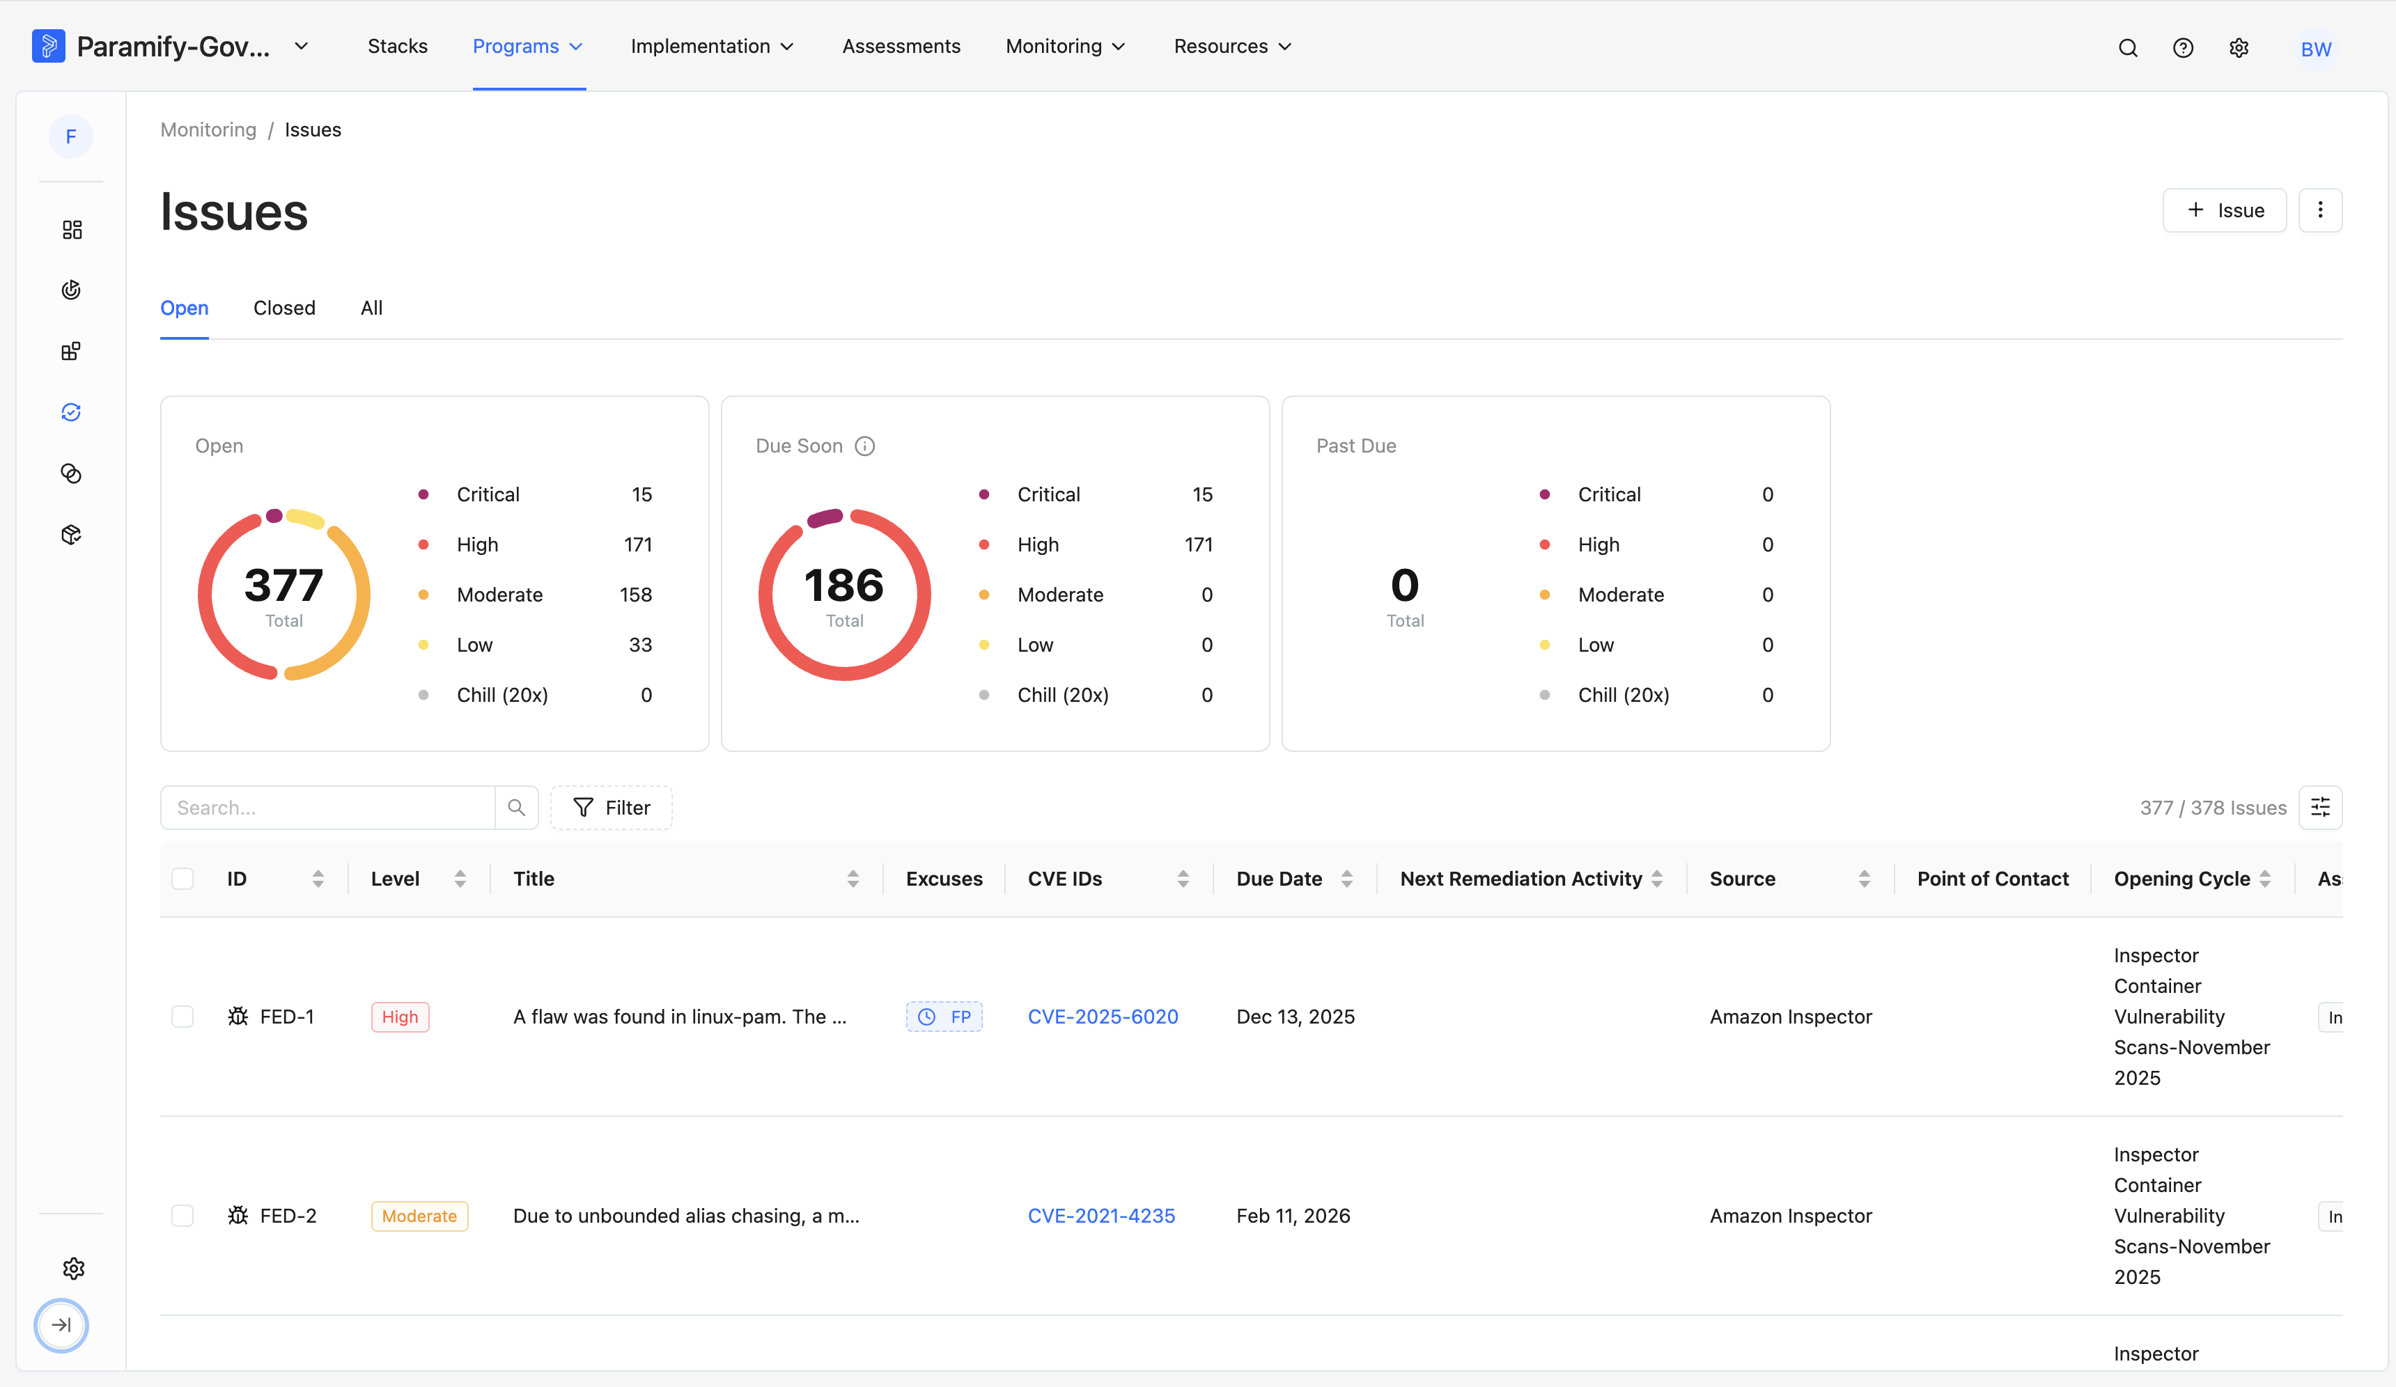This screenshot has width=2396, height=1387.
Task: Go to Monitoring breadcrumb
Action: click(208, 130)
